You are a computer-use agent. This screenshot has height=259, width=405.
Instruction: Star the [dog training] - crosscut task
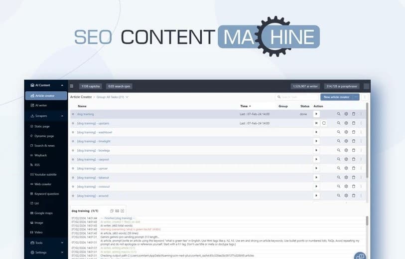(73, 187)
